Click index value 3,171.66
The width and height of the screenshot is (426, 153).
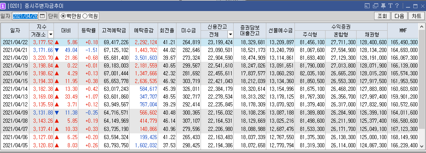(x=43, y=50)
